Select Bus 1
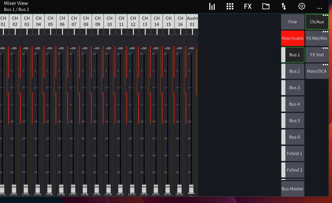 pos(293,55)
